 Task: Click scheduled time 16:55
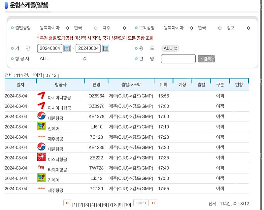163,96
